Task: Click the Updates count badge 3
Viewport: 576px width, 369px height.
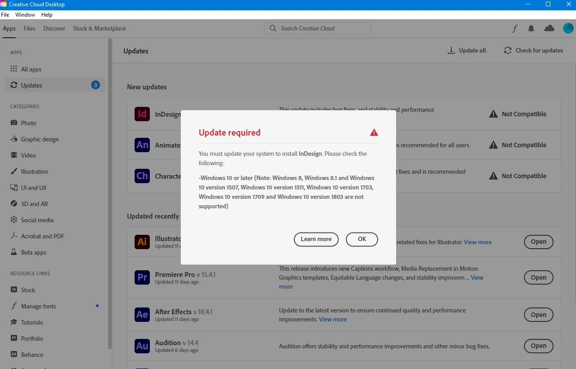Action: (x=96, y=85)
